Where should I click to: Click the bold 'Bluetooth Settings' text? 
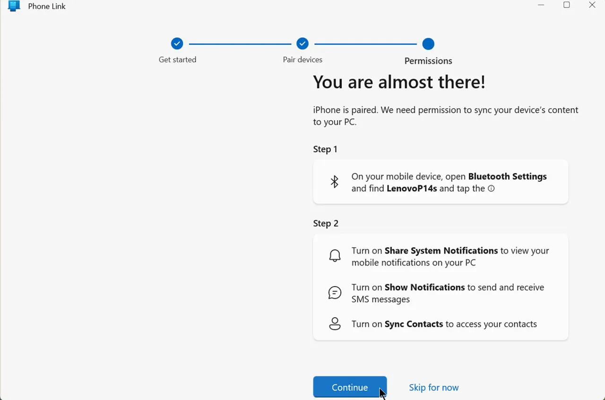click(x=507, y=177)
